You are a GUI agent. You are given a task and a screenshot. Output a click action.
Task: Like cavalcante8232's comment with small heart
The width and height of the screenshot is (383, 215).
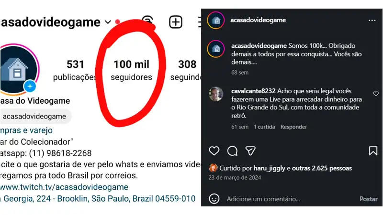pos(376,94)
